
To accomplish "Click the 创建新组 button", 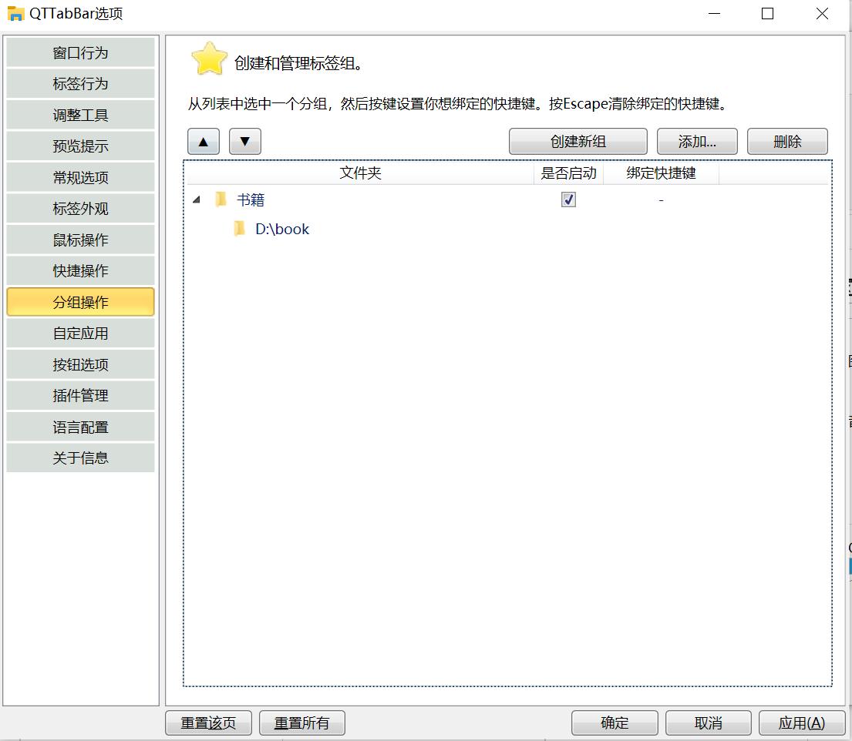I will pyautogui.click(x=578, y=141).
